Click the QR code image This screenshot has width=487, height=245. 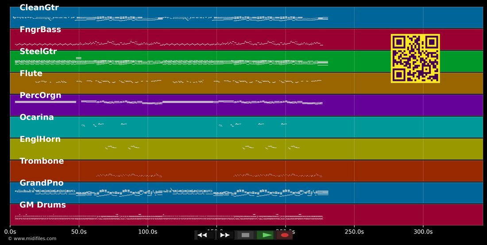(415, 58)
